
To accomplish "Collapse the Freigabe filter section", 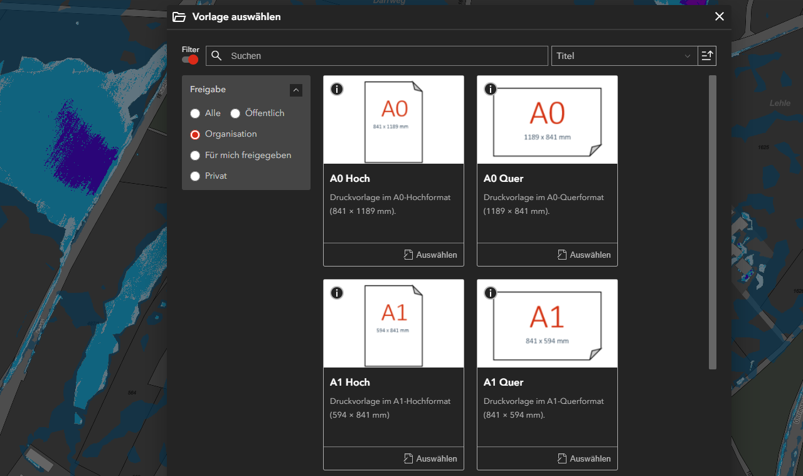I will (x=296, y=90).
